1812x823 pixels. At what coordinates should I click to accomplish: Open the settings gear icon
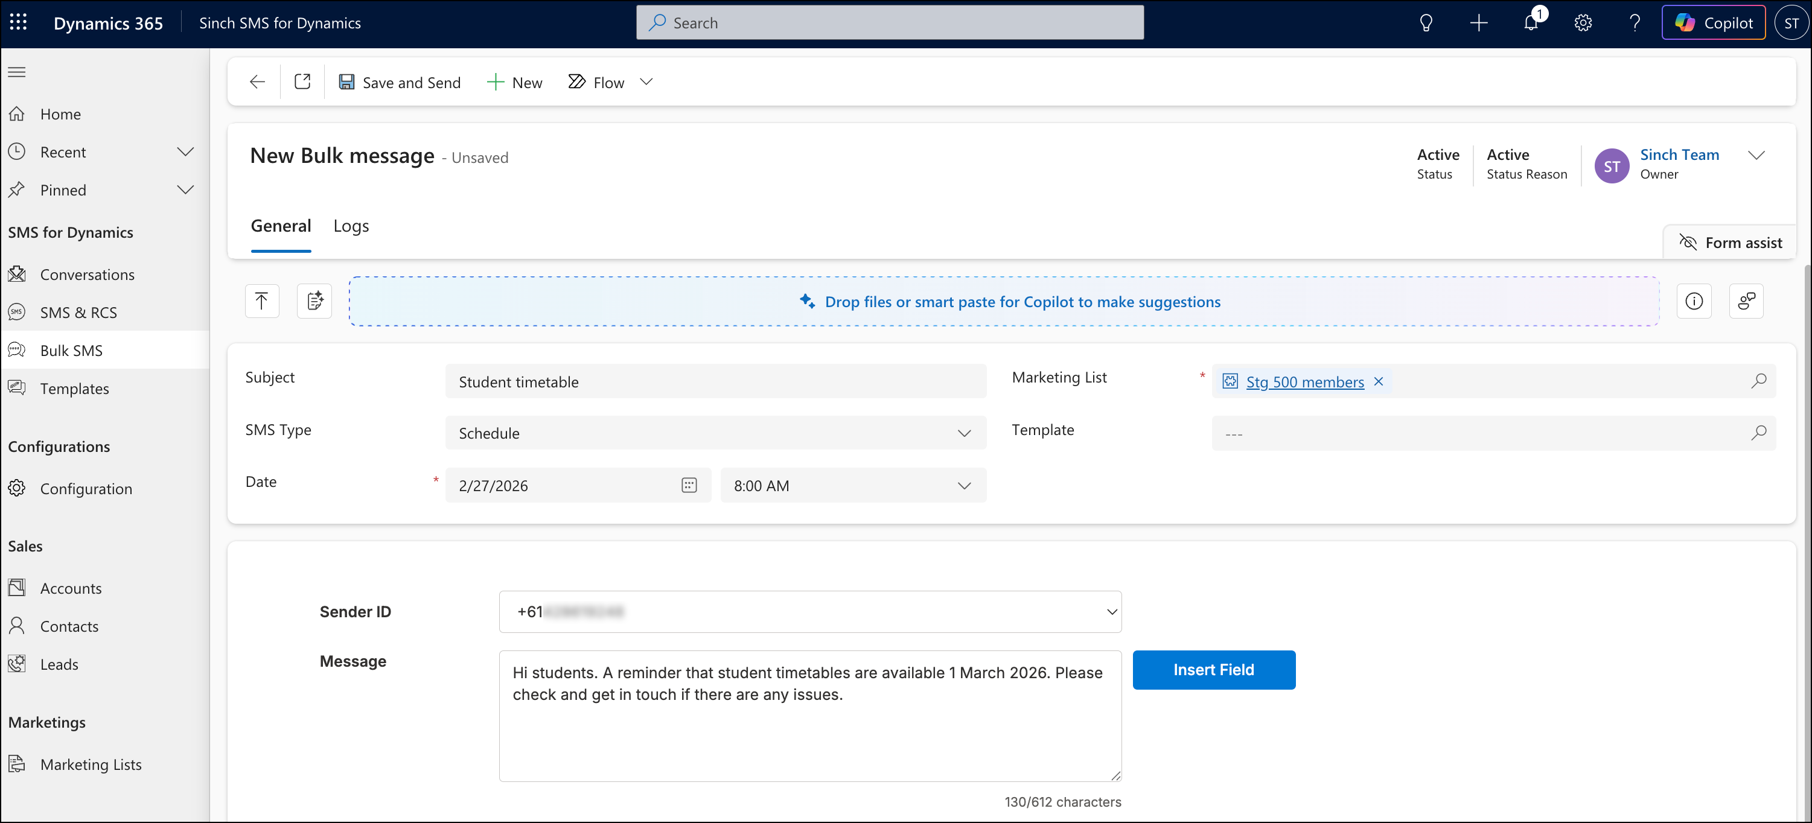pyautogui.click(x=1583, y=22)
